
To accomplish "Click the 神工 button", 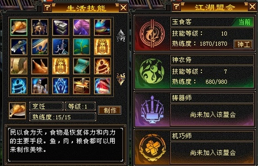I will [243, 44].
